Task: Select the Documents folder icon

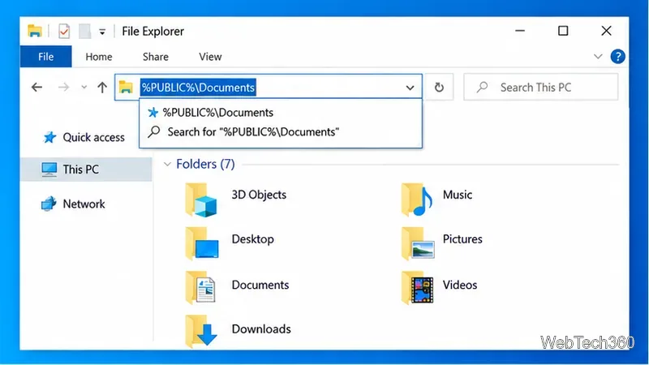Action: tap(200, 288)
